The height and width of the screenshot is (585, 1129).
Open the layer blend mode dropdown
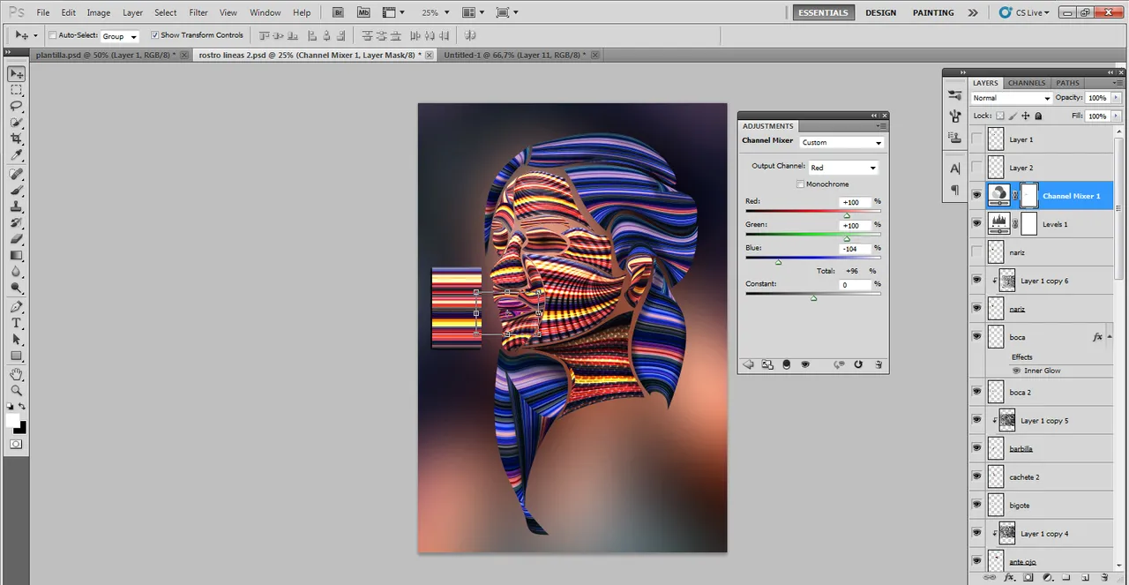click(x=1011, y=98)
